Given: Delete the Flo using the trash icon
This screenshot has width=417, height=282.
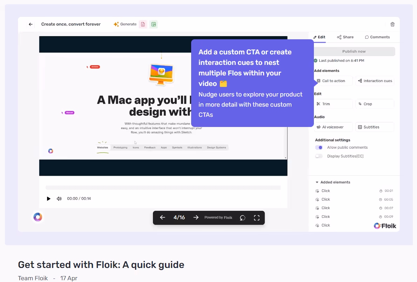Looking at the screenshot, I should tap(392, 24).
